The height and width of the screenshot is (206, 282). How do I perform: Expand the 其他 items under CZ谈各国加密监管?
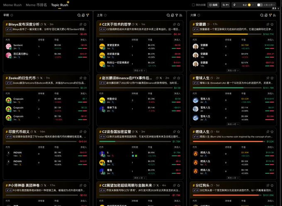pos(140,178)
